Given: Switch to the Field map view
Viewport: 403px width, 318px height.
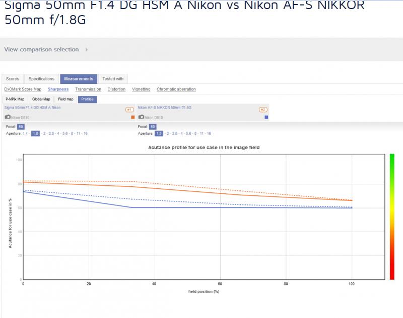Looking at the screenshot, I should click(x=65, y=99).
